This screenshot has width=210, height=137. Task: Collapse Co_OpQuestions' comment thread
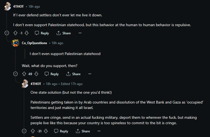(x=16, y=74)
